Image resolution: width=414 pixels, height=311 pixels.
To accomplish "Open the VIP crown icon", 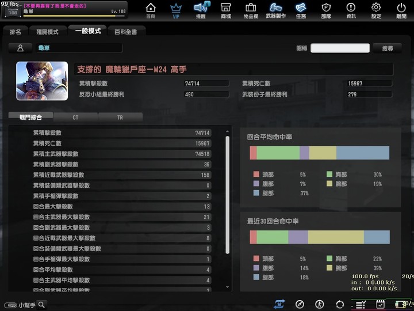I will pos(176,10).
